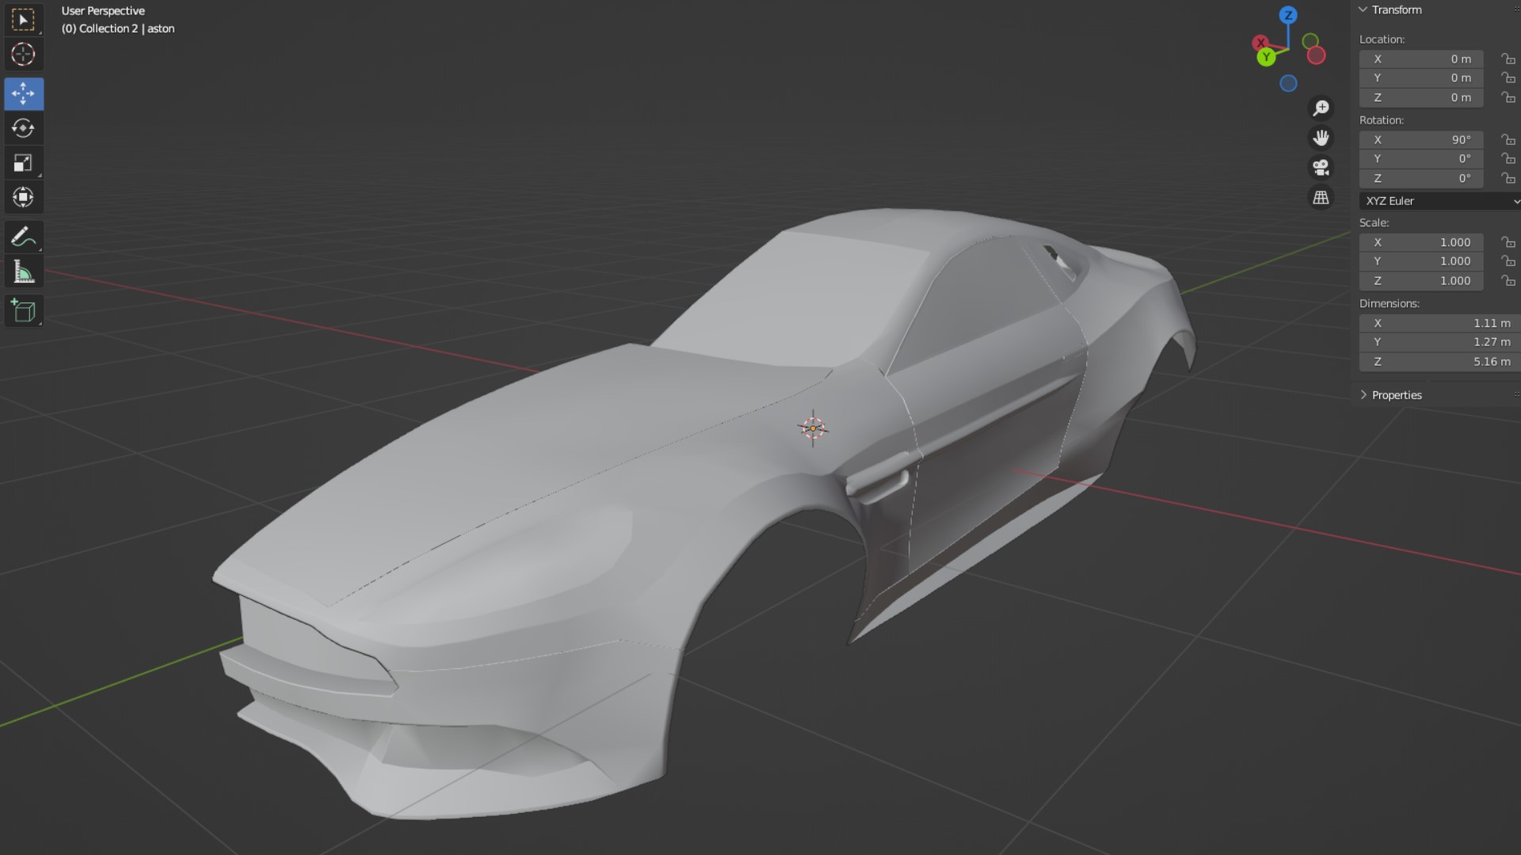The height and width of the screenshot is (855, 1521).
Task: Toggle camera view with camera icon
Action: pos(1321,168)
